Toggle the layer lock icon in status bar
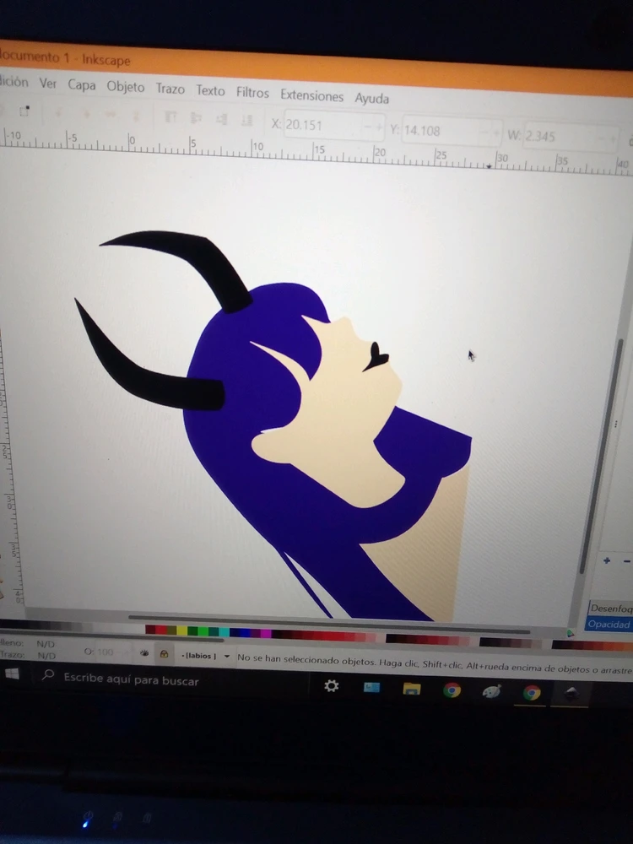The width and height of the screenshot is (633, 844). click(165, 654)
